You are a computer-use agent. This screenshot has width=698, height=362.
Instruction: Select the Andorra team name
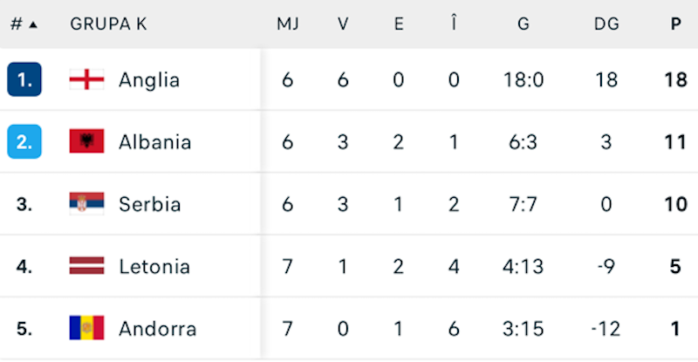tap(157, 329)
